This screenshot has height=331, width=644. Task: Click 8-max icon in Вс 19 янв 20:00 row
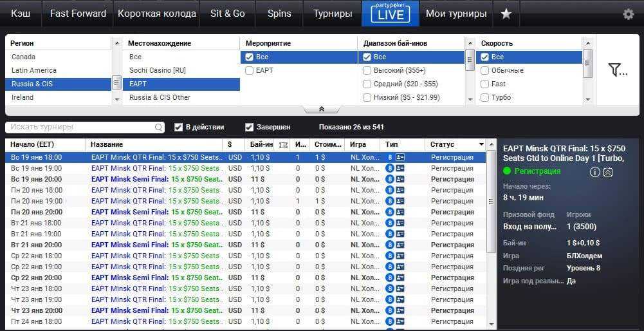[x=390, y=179]
